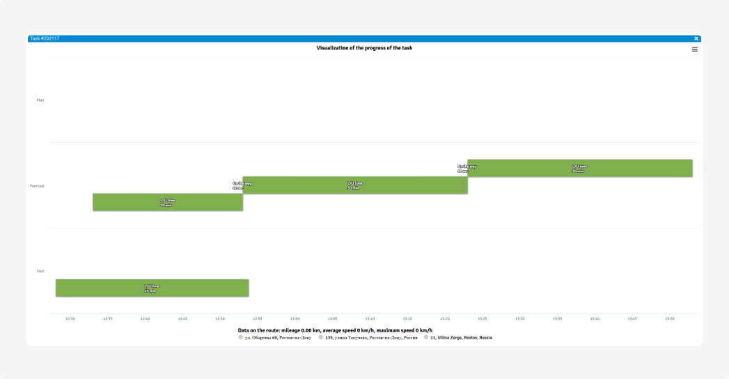
Task: Click the Fact row label
Action: coord(40,271)
